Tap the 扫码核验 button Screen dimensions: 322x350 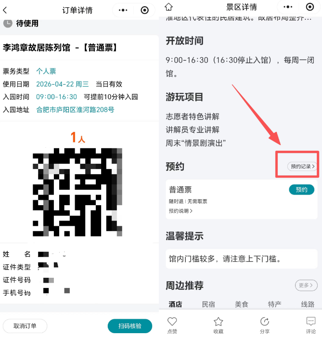[x=130, y=326]
